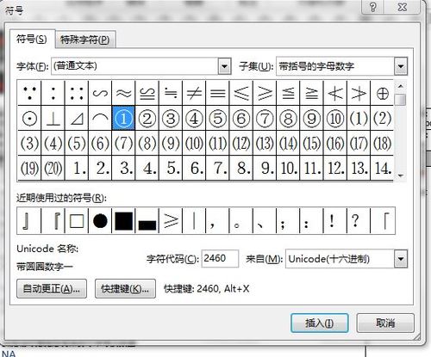Image resolution: width=431 pixels, height=357 pixels.
Task: Click the 快捷键(K)... button
Action: pos(125,288)
